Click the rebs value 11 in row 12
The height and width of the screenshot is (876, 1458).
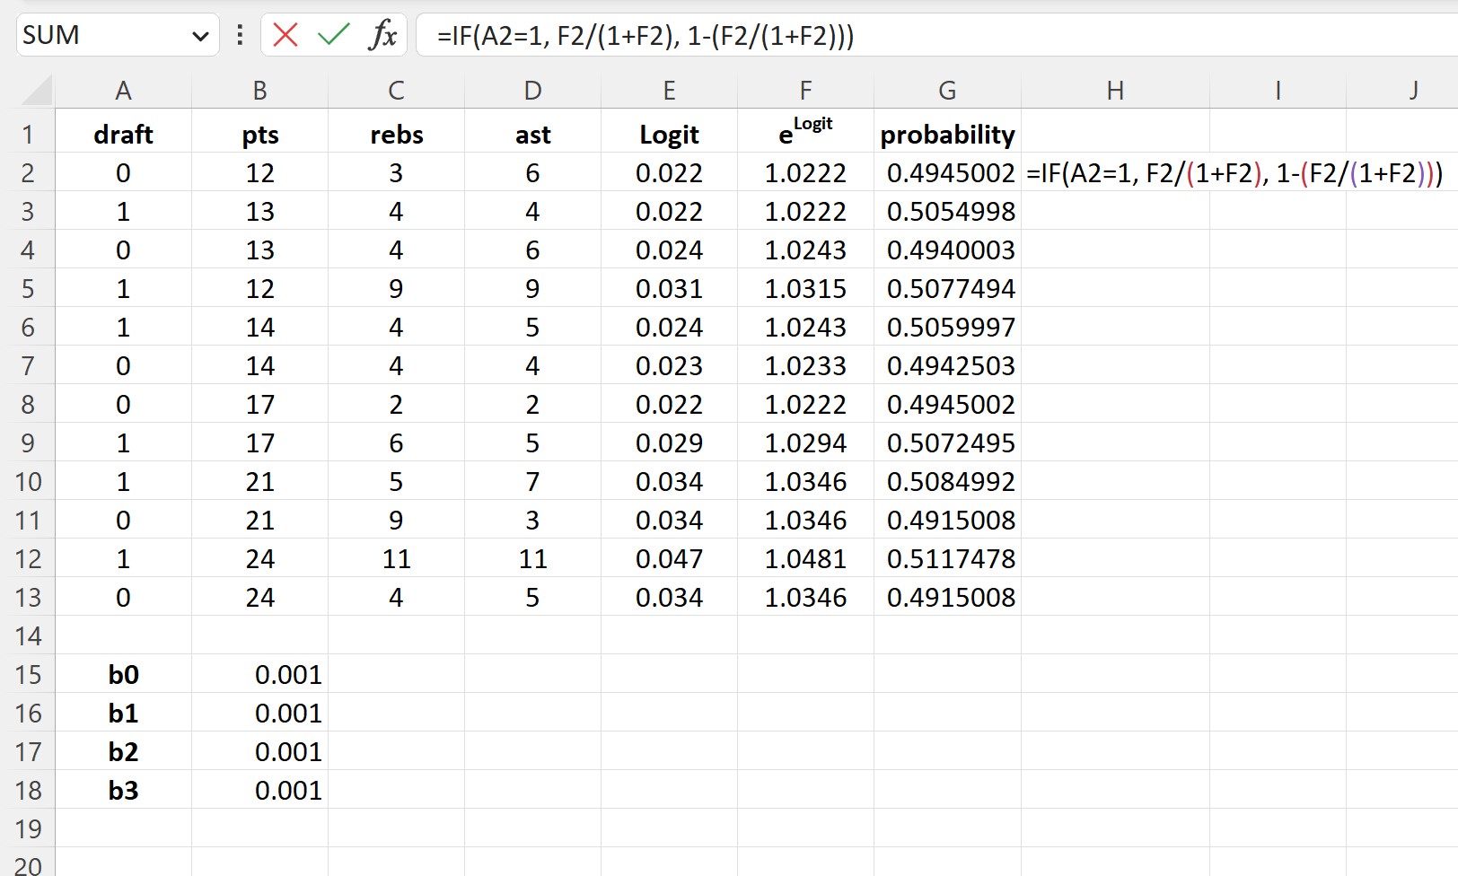pyautogui.click(x=396, y=558)
